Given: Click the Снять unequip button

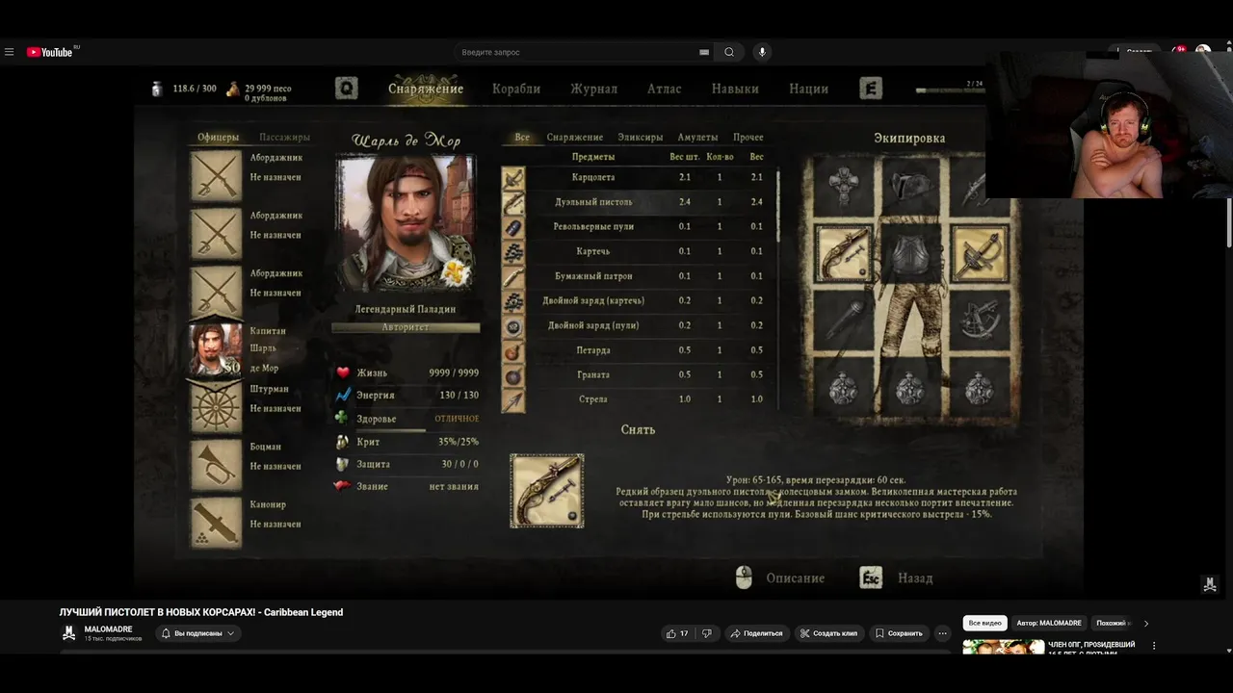Looking at the screenshot, I should (x=638, y=430).
